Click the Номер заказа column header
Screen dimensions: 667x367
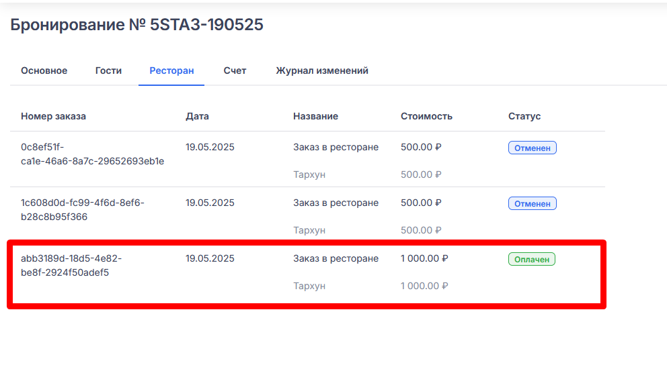pos(53,116)
